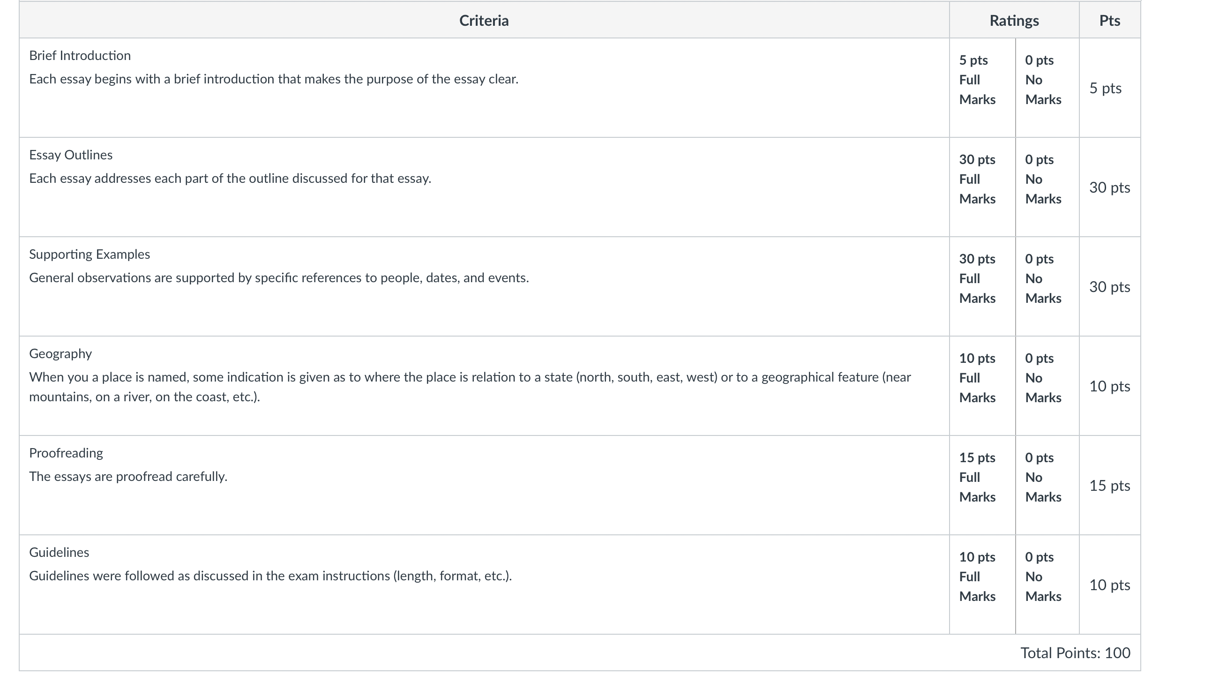Click the Ratings column header

coord(1014,20)
